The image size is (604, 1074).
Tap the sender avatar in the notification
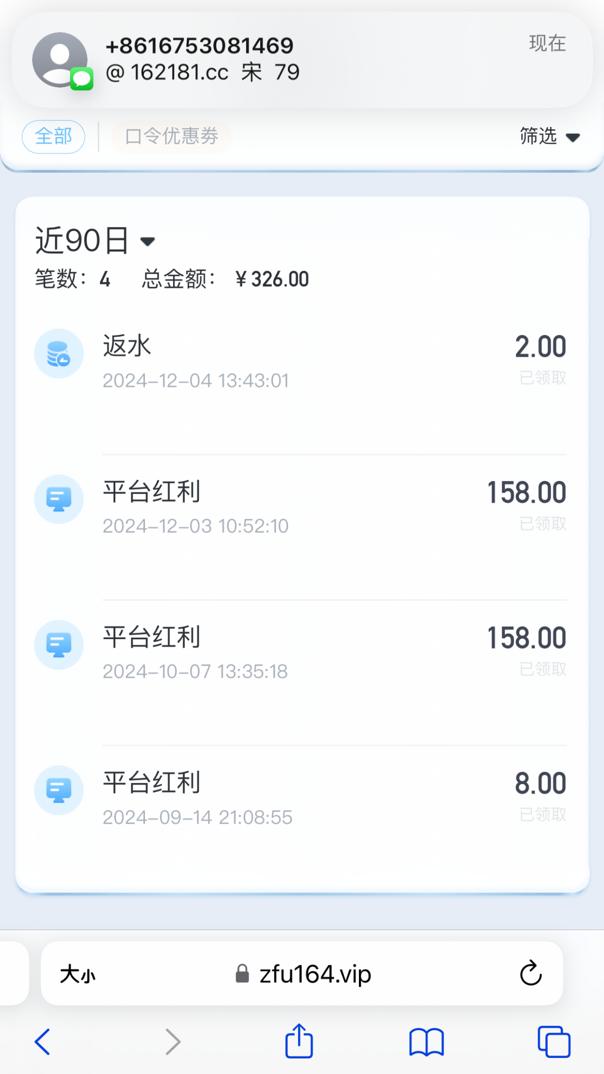pos(60,59)
